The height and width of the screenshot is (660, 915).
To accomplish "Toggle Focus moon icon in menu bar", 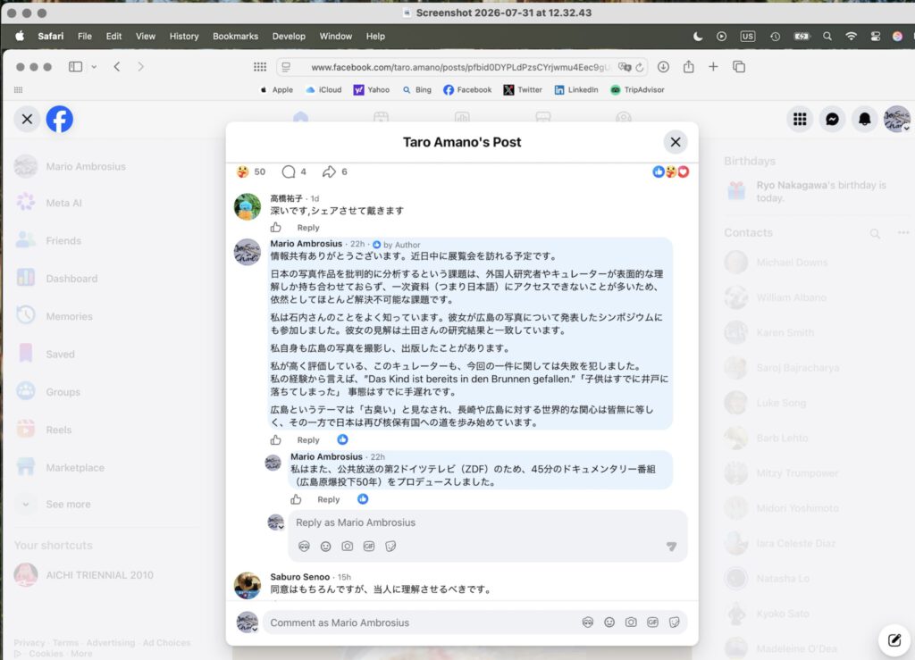I will coord(697,36).
